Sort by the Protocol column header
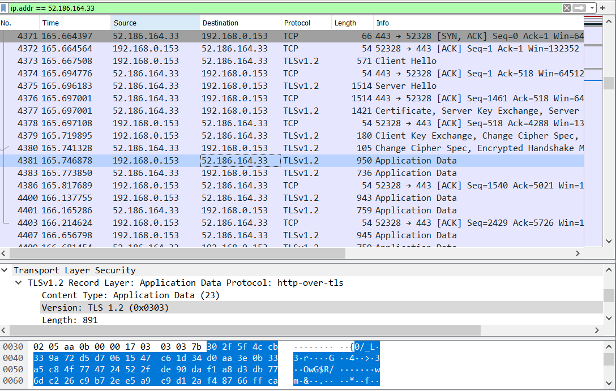 click(306, 23)
